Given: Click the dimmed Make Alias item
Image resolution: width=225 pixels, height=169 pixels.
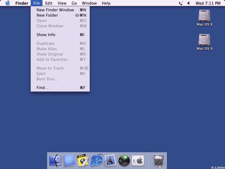Looking at the screenshot, I should tap(60, 49).
